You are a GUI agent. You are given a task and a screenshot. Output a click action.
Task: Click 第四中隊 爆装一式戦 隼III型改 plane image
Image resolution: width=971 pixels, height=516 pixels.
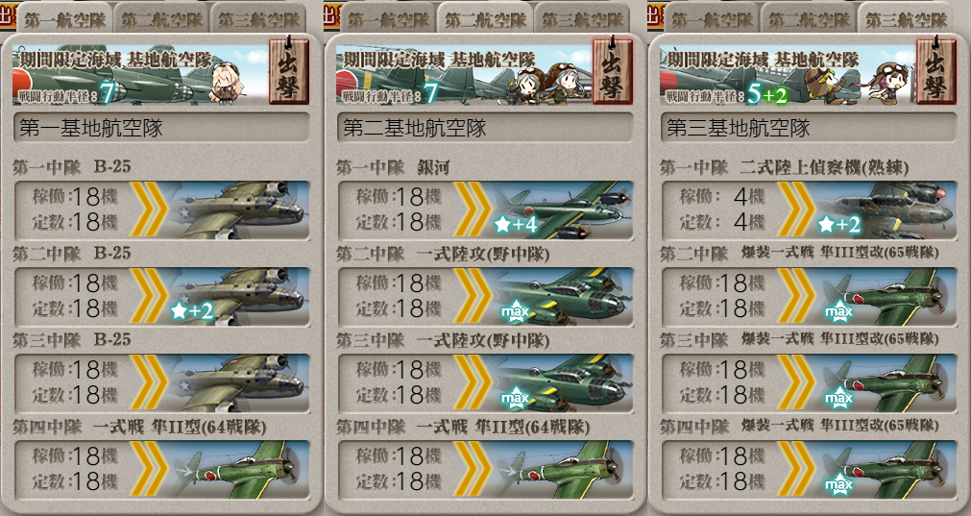coord(886,470)
